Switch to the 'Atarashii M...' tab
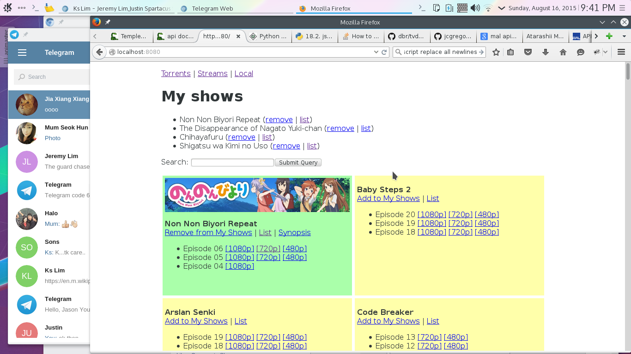This screenshot has height=354, width=631. coord(546,36)
